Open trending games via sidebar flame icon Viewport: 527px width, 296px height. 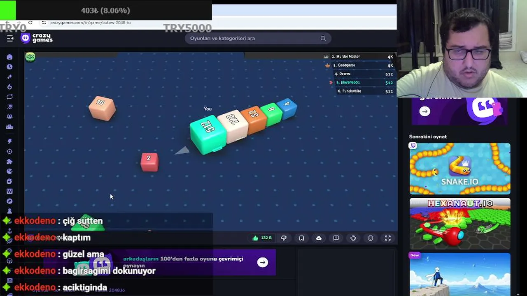coord(9,87)
